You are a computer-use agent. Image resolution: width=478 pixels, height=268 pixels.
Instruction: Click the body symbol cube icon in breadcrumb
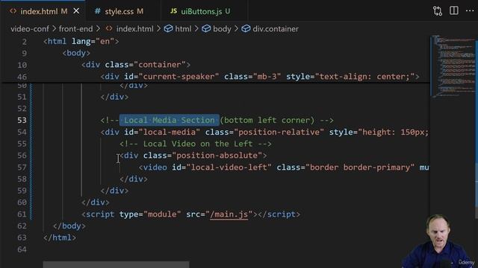click(206, 28)
